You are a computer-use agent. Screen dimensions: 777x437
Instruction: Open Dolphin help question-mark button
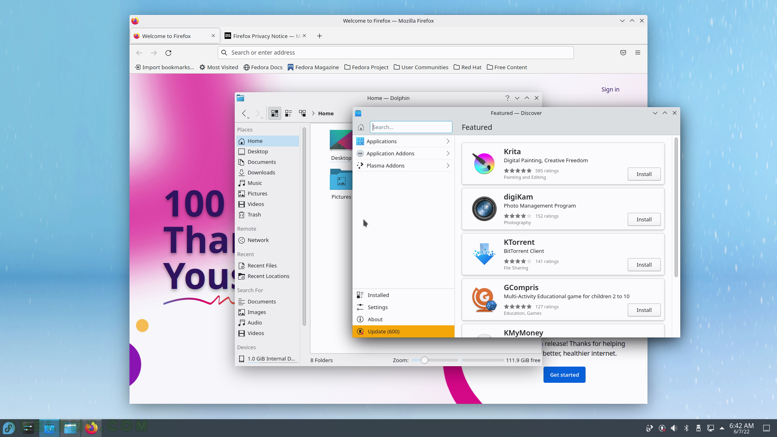pyautogui.click(x=507, y=98)
